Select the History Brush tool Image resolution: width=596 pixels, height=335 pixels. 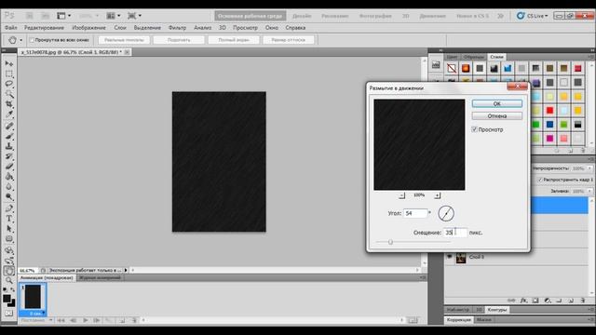tap(9, 156)
